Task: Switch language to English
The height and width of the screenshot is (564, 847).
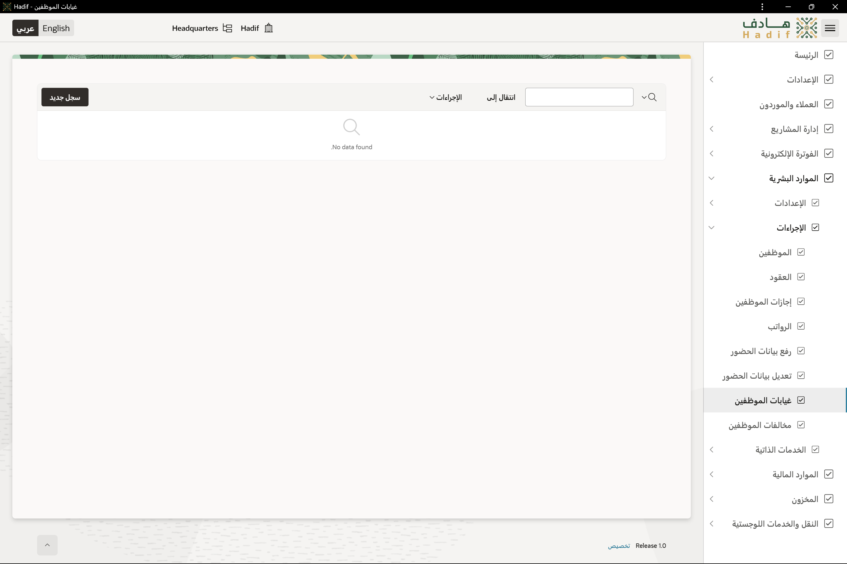Action: click(x=56, y=28)
